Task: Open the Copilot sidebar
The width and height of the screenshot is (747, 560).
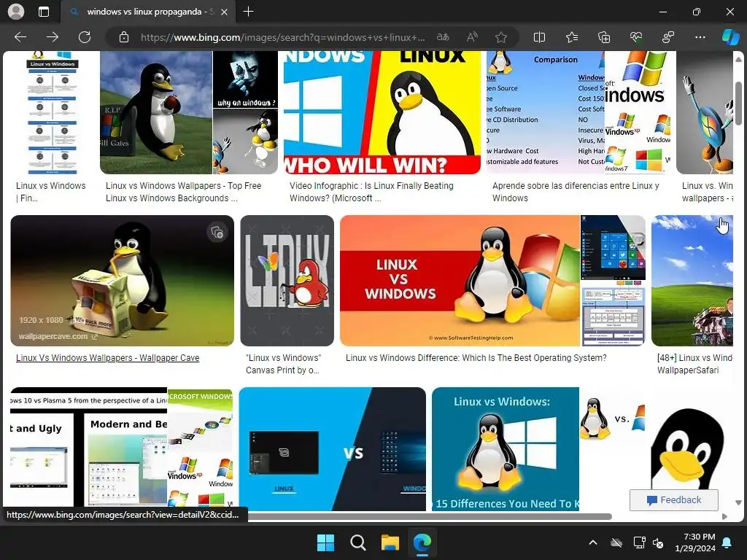Action: pos(730,37)
